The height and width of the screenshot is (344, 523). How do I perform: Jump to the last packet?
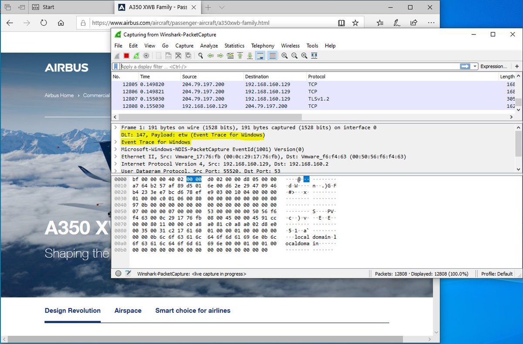[250, 56]
